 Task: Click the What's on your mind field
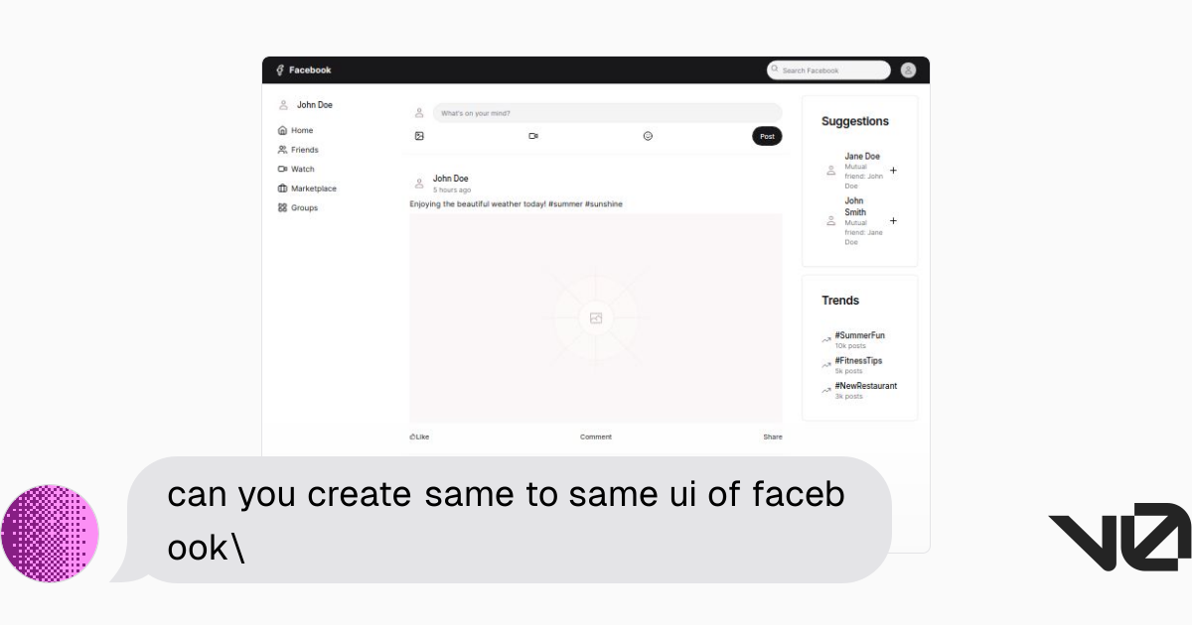click(x=607, y=113)
